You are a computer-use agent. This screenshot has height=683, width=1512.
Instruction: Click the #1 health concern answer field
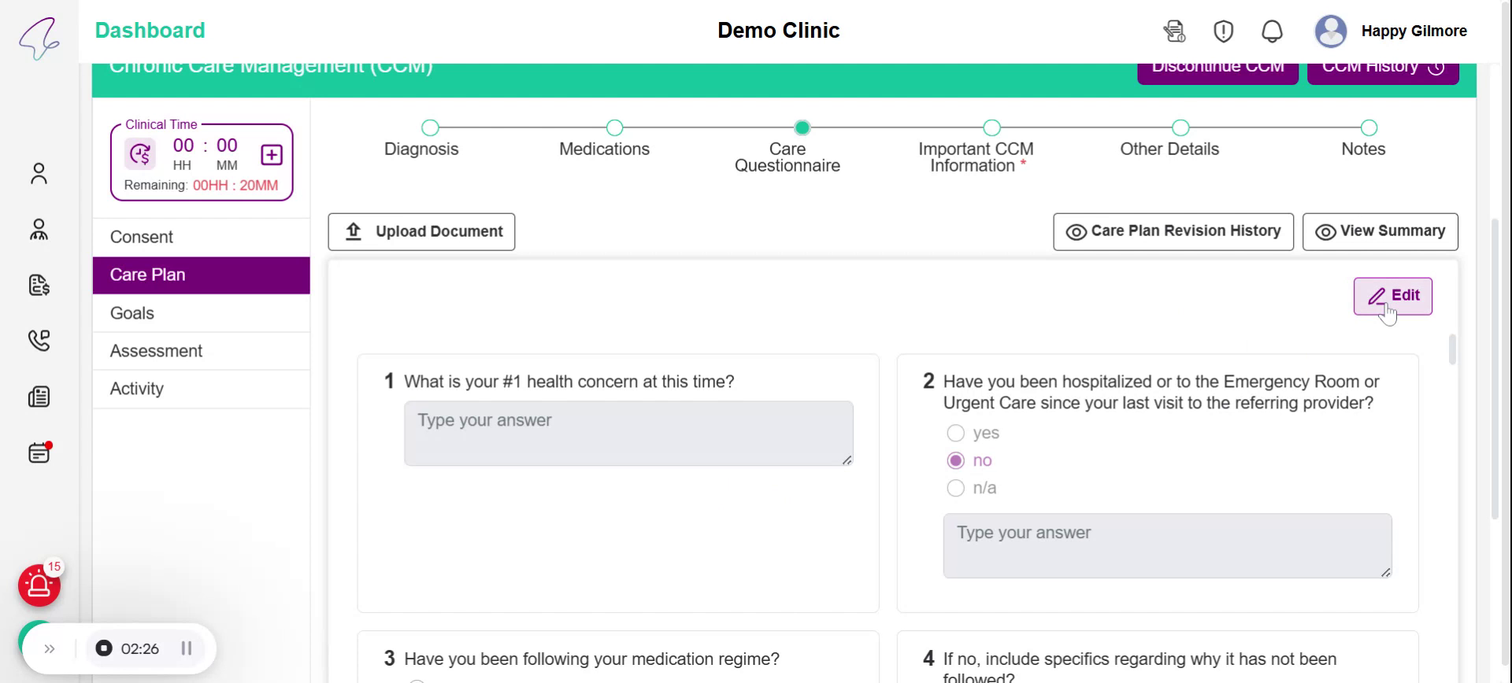pos(628,434)
